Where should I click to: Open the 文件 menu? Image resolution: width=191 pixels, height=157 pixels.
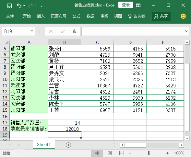10,16
